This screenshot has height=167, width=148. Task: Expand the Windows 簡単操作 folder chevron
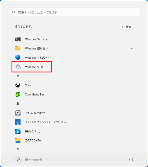(x=132, y=48)
